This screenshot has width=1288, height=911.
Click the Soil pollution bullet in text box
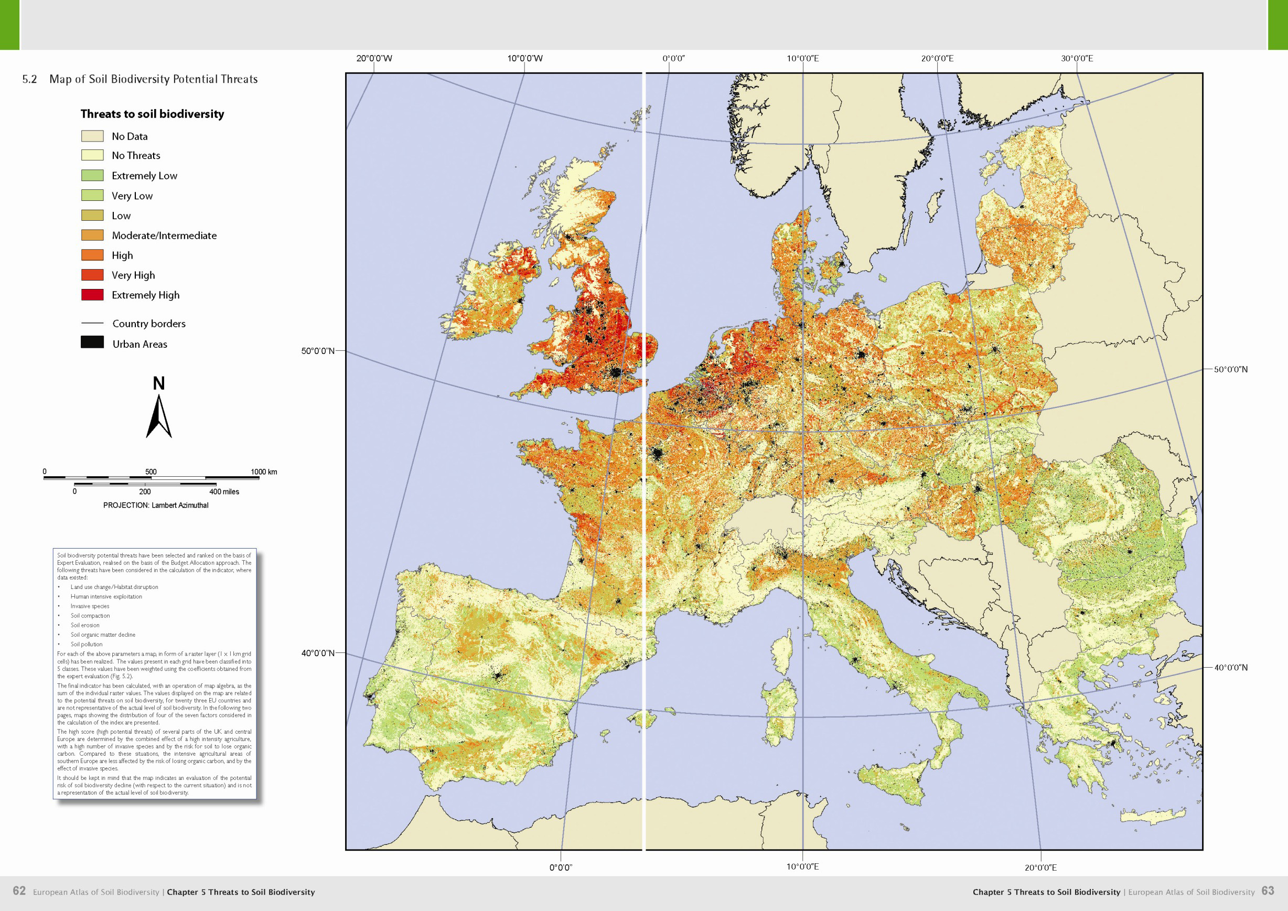pos(87,644)
